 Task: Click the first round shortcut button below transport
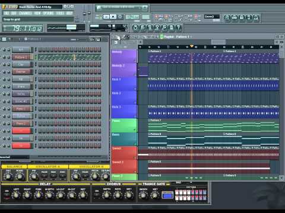pos(135,27)
